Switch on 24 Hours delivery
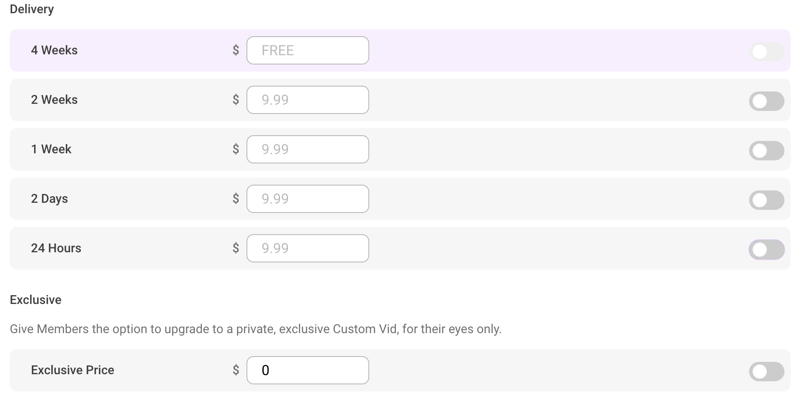Viewport: 803px width, 410px height. (x=766, y=250)
